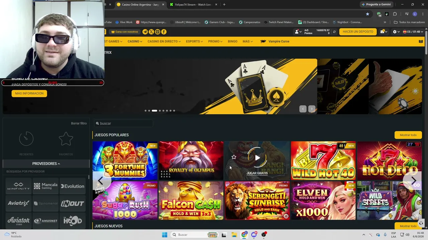Click the Más Información button

(x=29, y=94)
